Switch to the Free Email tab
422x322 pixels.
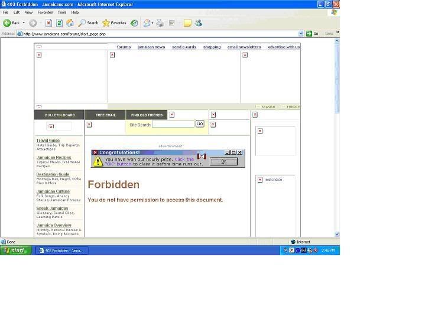point(105,115)
